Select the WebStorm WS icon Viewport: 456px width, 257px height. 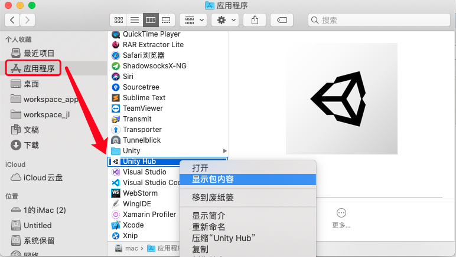pos(116,193)
